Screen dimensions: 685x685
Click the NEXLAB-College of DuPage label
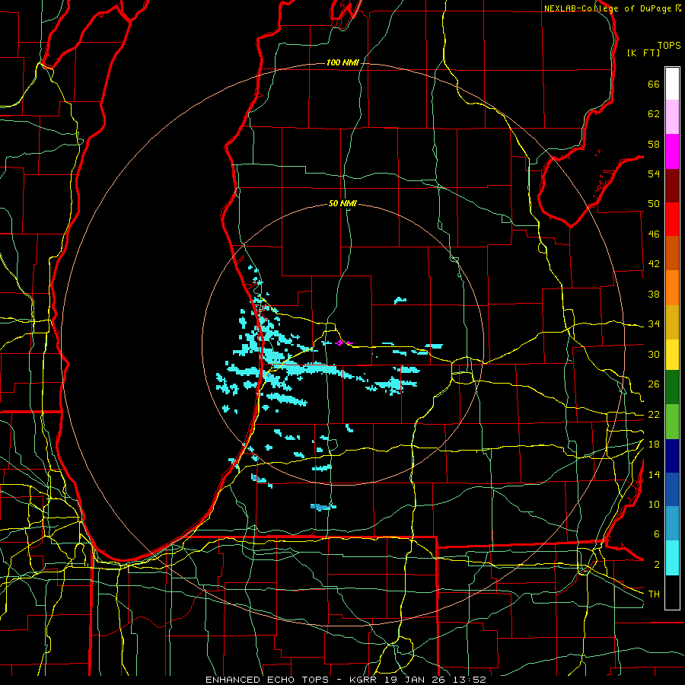click(608, 8)
